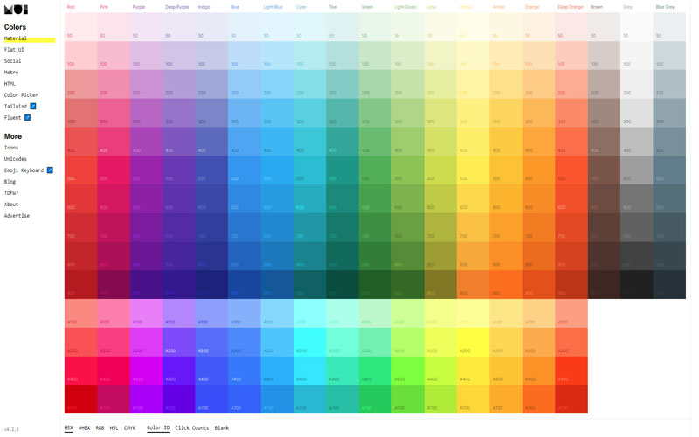
Task: Open the Blog link
Action: (x=10, y=182)
